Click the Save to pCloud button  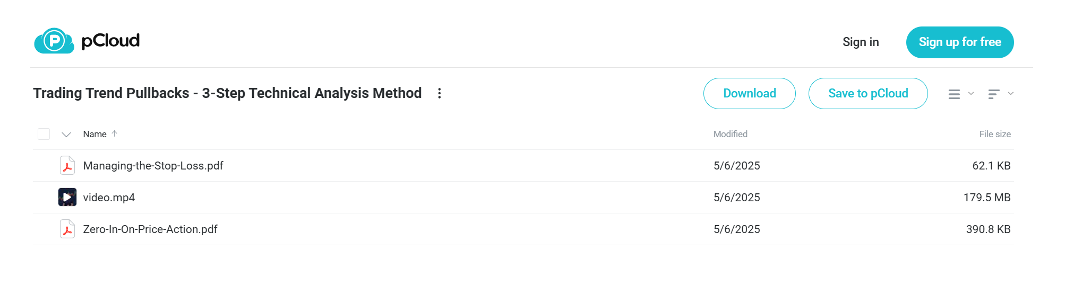868,94
